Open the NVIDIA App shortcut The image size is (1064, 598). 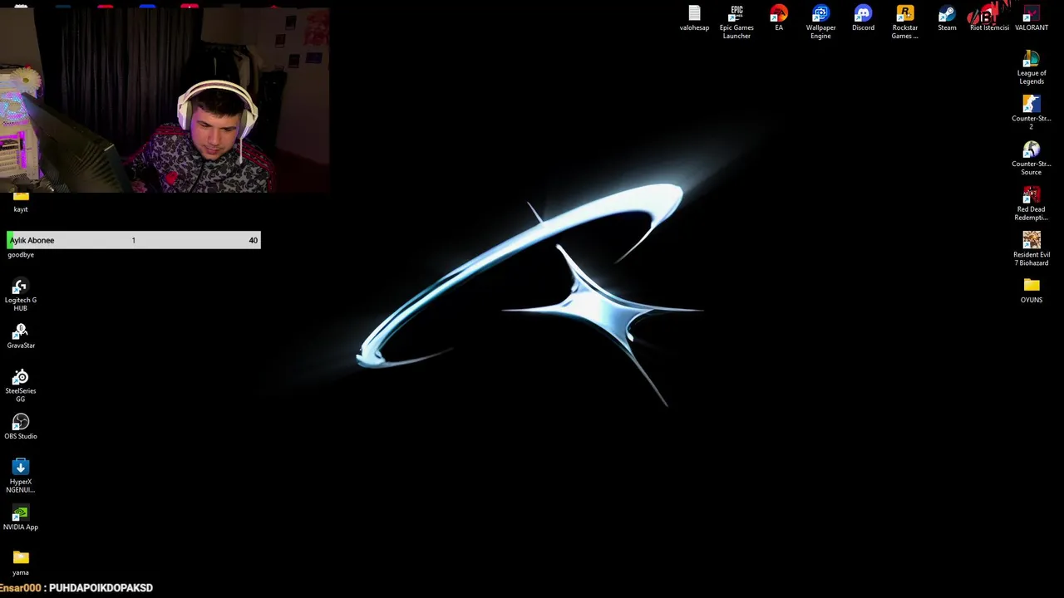[x=21, y=518]
